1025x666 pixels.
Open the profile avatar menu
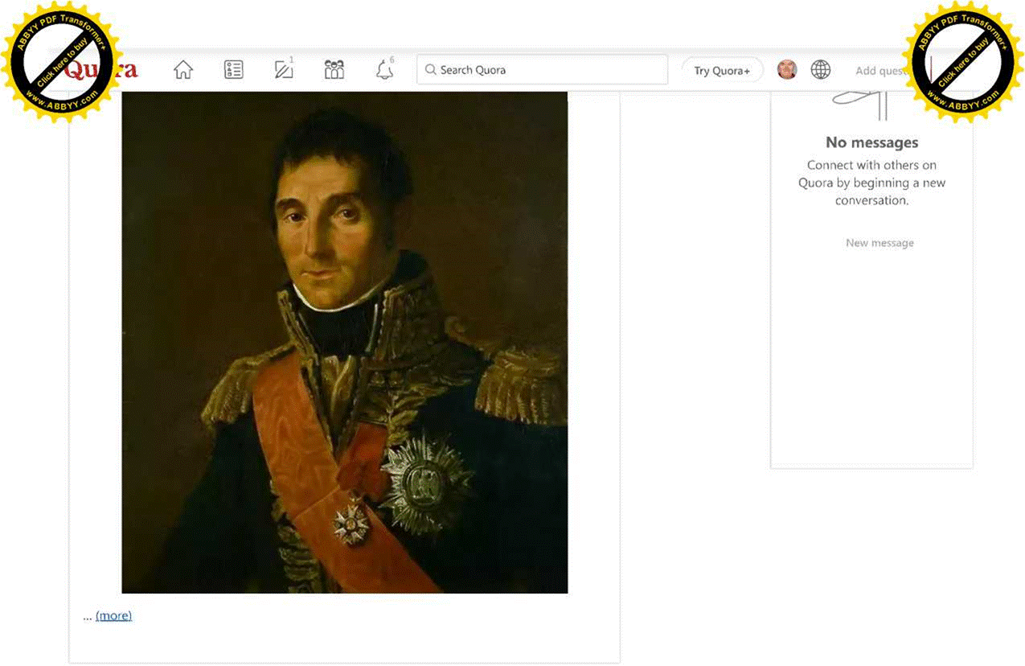tap(787, 70)
